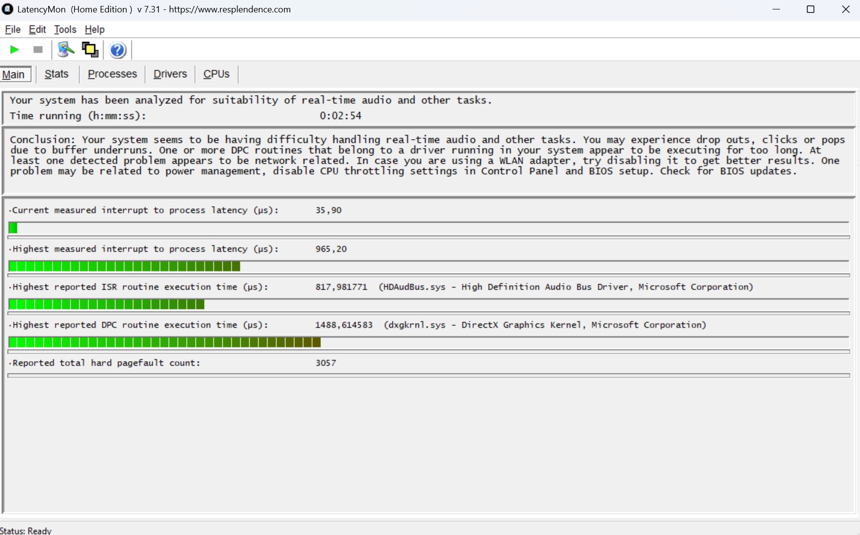Click the dxgkrnl.sys driver description text

click(545, 325)
